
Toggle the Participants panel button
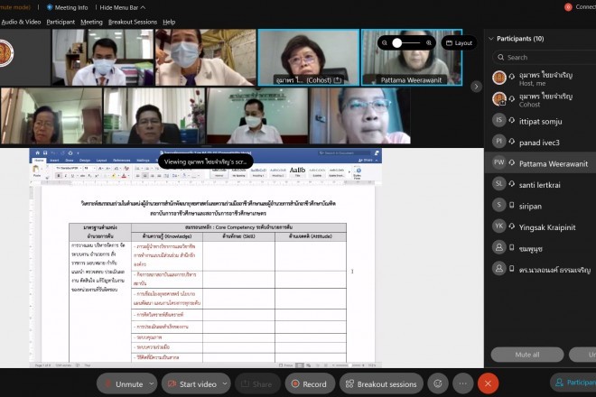(573, 383)
